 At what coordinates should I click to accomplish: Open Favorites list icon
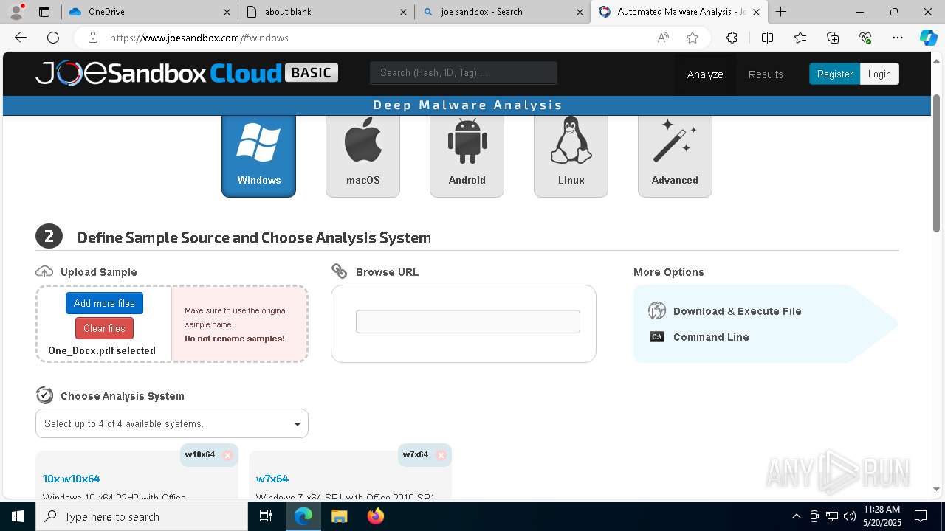click(800, 38)
